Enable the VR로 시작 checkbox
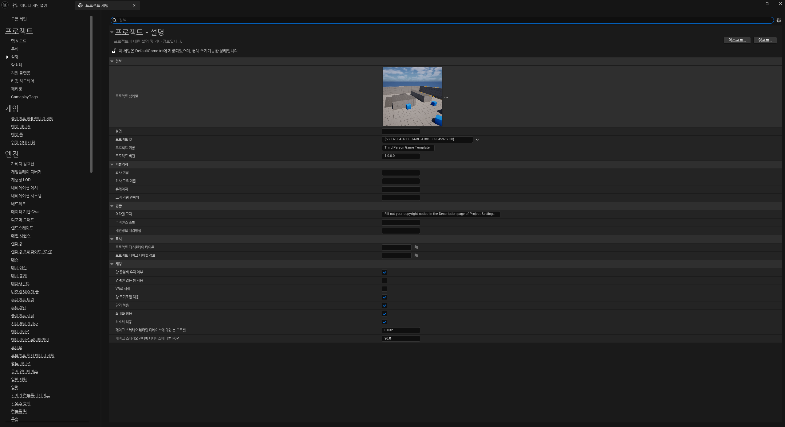The width and height of the screenshot is (785, 427). point(384,289)
